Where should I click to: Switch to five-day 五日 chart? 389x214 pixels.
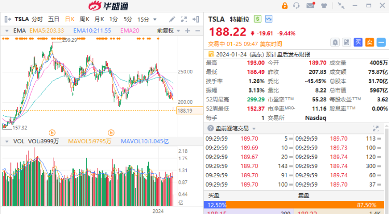click(x=53, y=19)
